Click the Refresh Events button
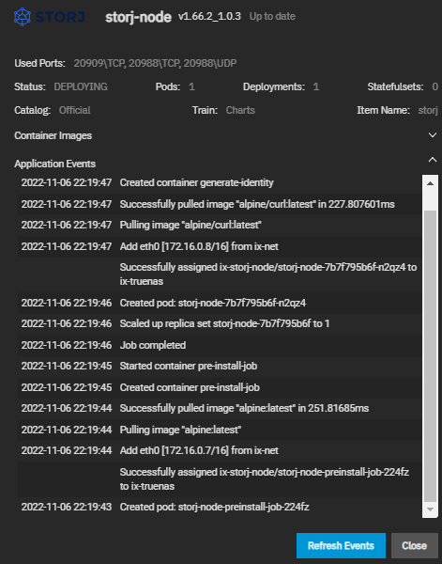Viewport: 442px width, 564px height. pyautogui.click(x=341, y=545)
